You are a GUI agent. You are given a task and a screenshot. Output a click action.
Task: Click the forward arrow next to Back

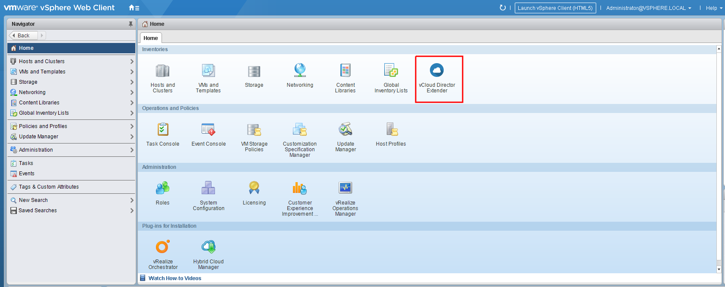(42, 35)
